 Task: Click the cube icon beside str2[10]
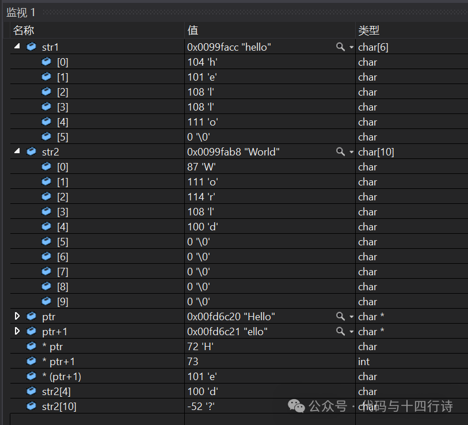pos(31,406)
